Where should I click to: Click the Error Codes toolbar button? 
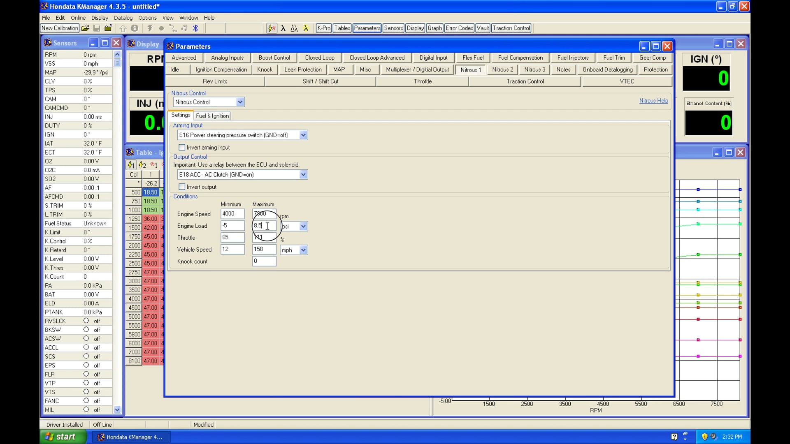pos(459,28)
